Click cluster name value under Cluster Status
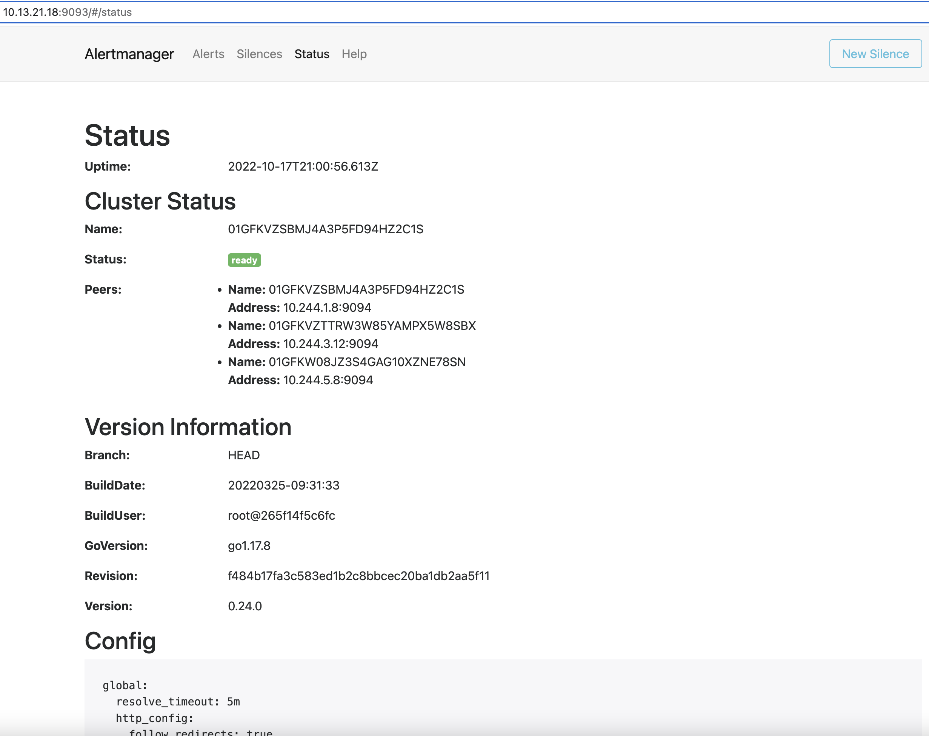This screenshot has height=736, width=929. (326, 229)
